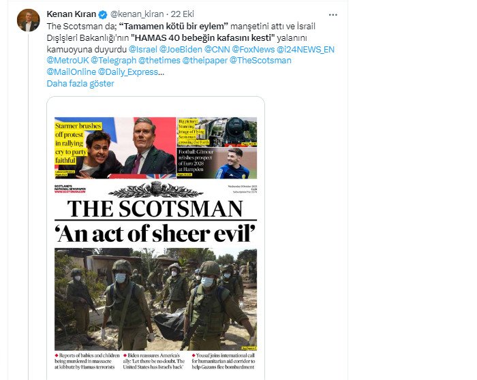Image resolution: width=477 pixels, height=380 pixels.
Task: Visit the @CNN mention link
Action: [217, 50]
